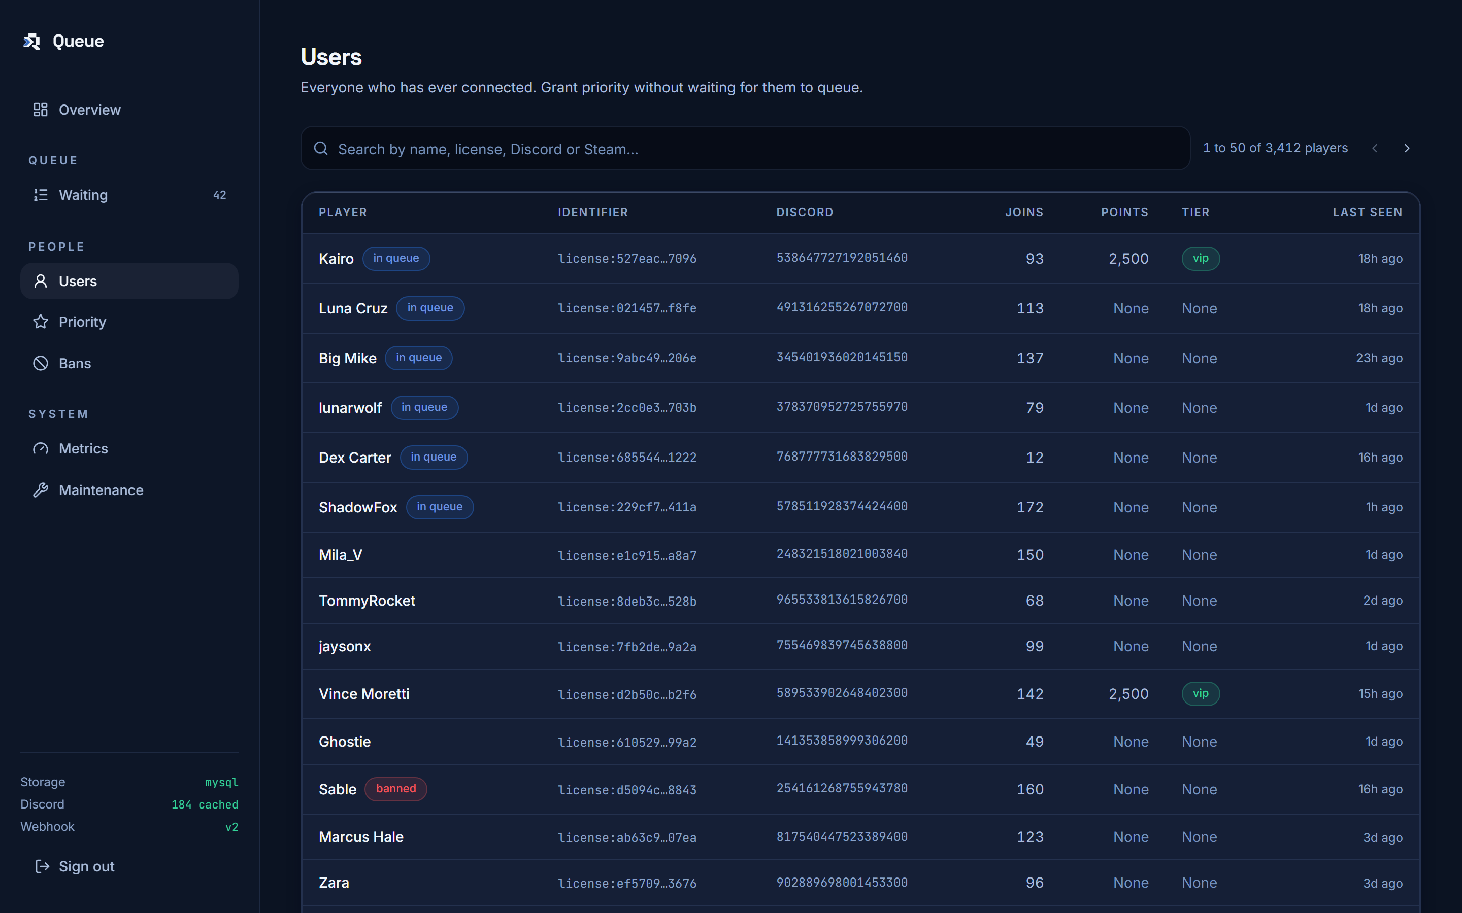This screenshot has height=913, width=1462.
Task: Click Big Mike's identifier license:9abc49…206e
Action: pyautogui.click(x=627, y=358)
